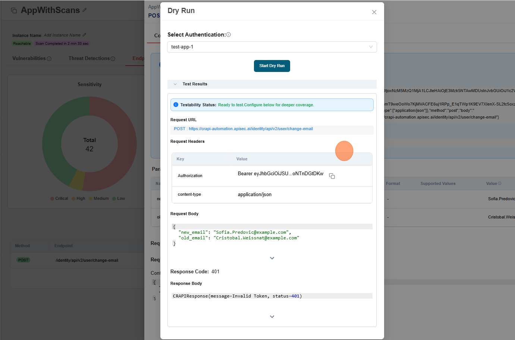Switch to the Vulnerabilities tab

point(29,59)
